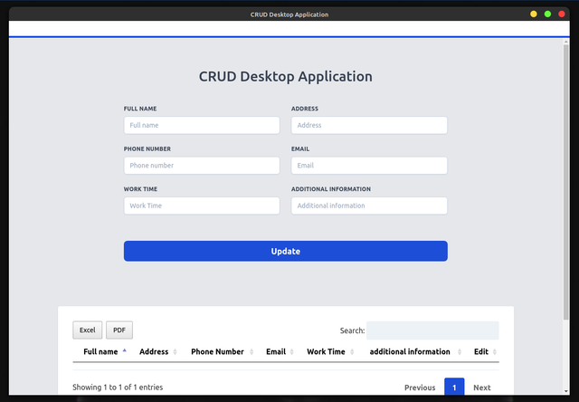Select the Phone number input field
Screen dimensions: 579x402
202,166
